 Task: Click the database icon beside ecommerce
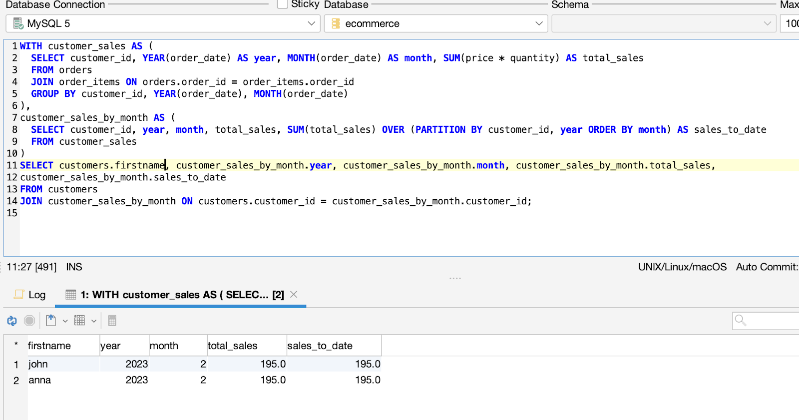[x=336, y=23]
